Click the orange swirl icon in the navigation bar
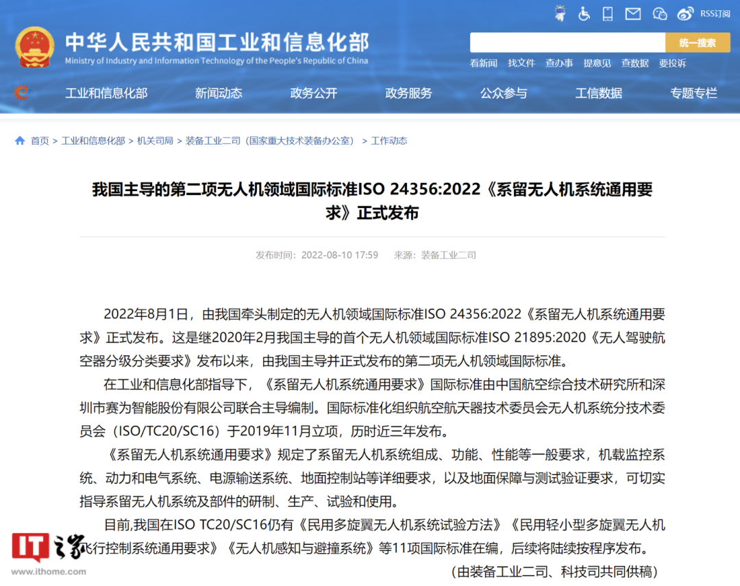740x586 pixels. click(21, 92)
